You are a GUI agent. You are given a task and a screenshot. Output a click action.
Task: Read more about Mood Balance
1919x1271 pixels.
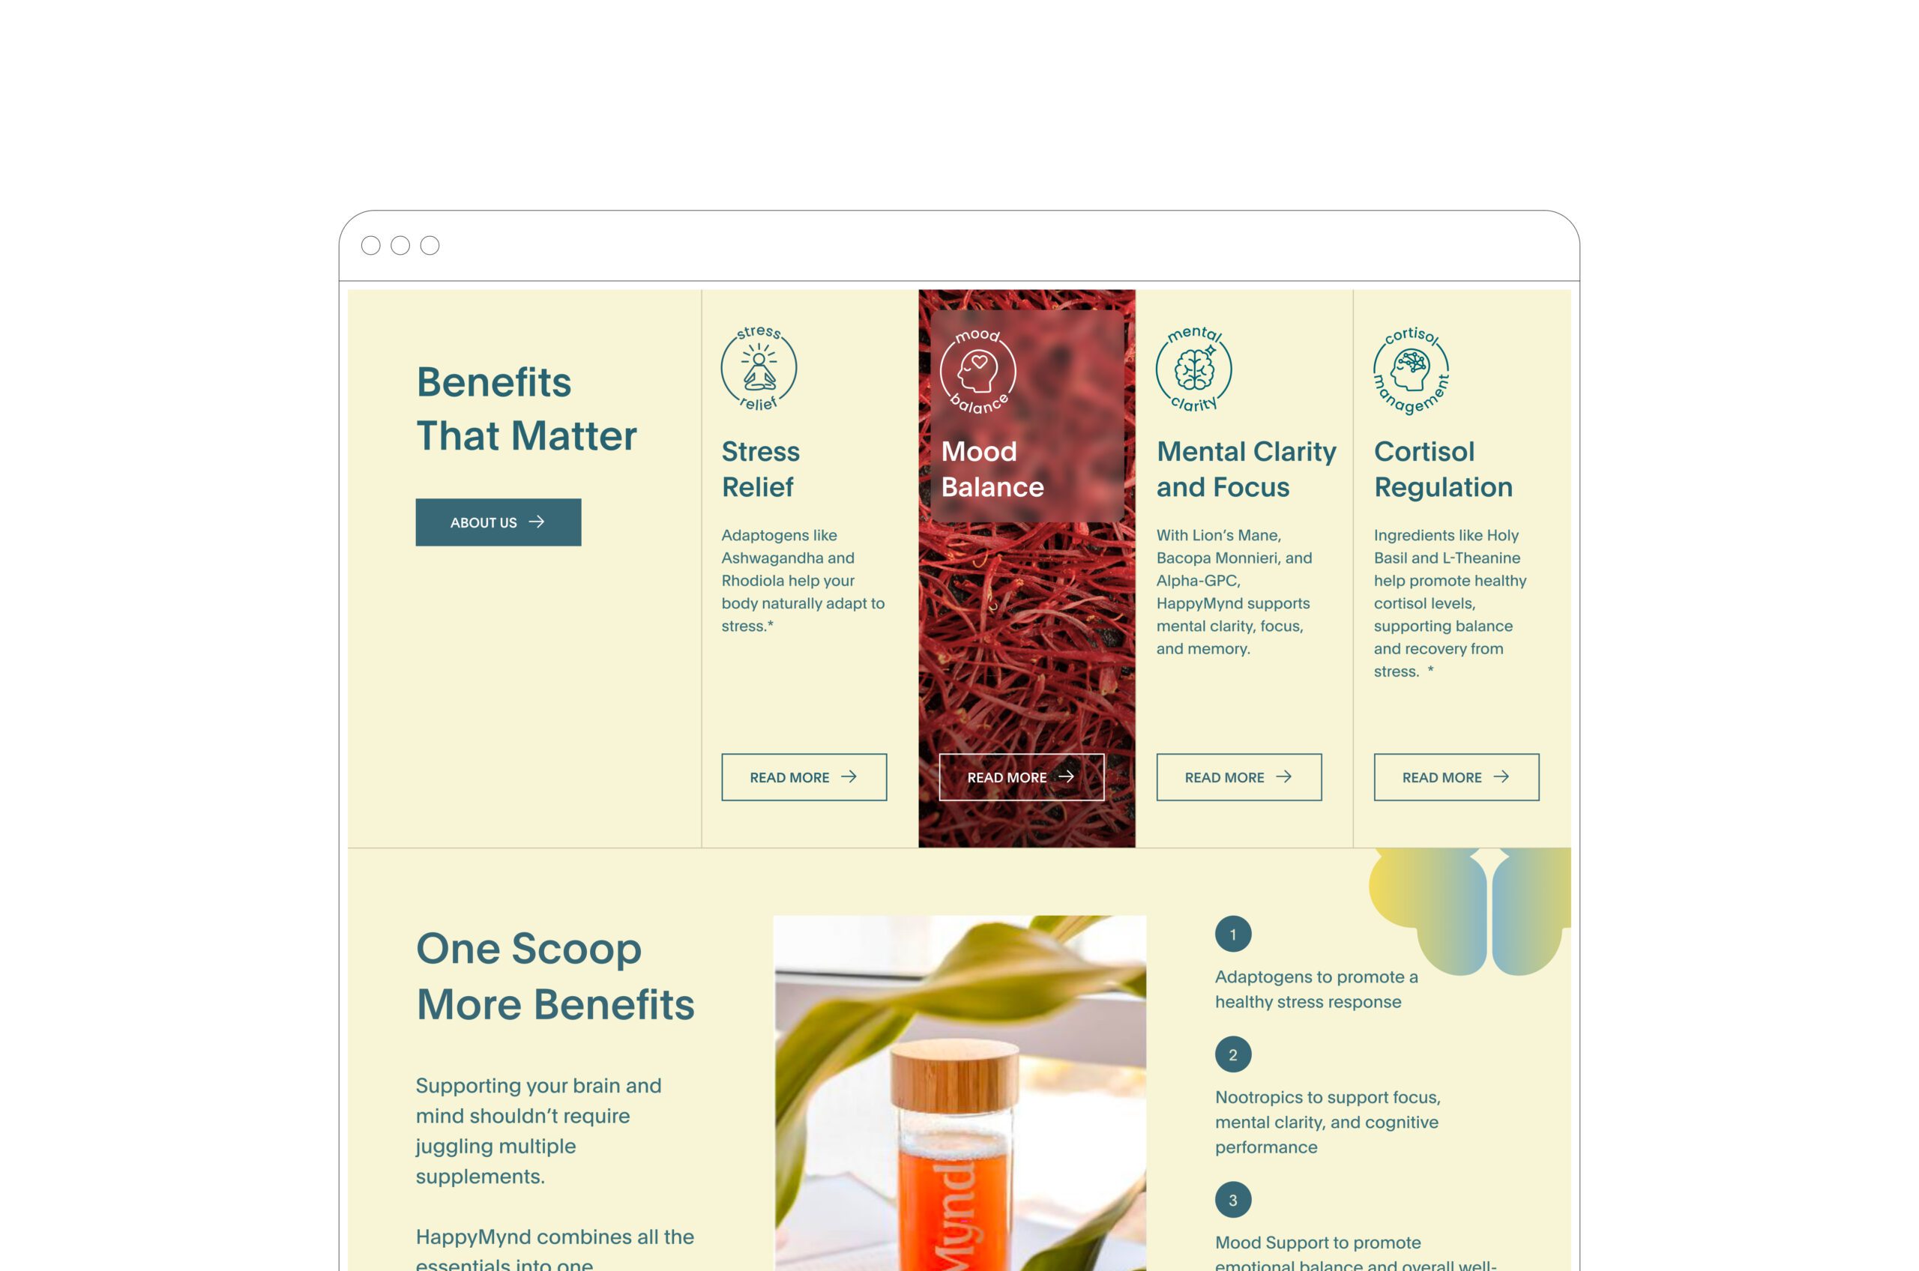[x=1022, y=777]
